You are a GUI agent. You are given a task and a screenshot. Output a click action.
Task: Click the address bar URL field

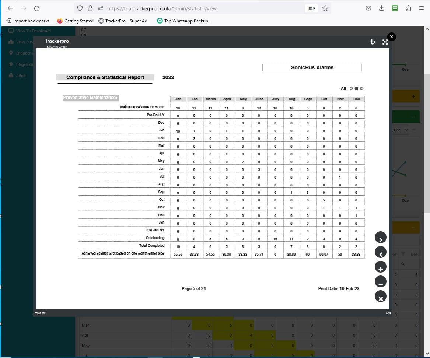click(203, 8)
